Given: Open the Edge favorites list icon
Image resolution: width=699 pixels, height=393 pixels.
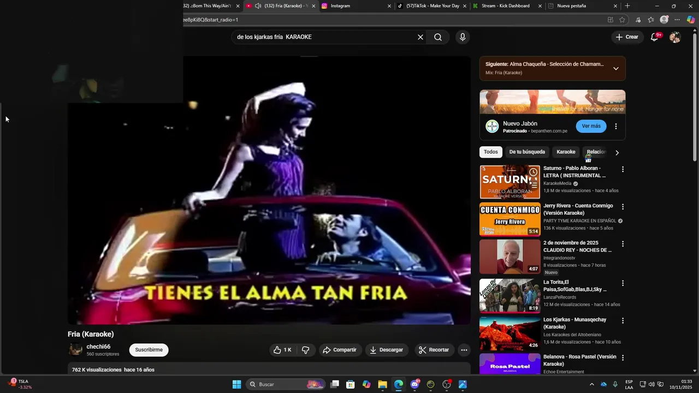Looking at the screenshot, I should [651, 20].
